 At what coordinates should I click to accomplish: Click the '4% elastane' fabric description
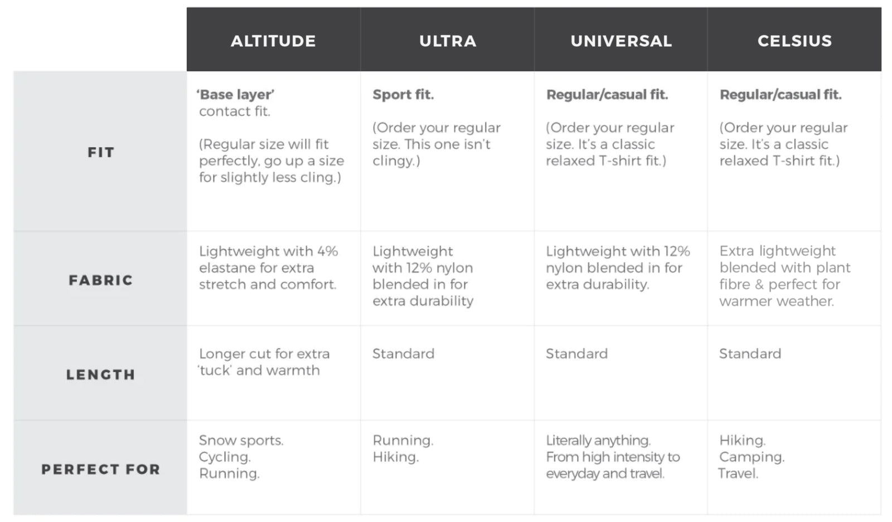(268, 267)
